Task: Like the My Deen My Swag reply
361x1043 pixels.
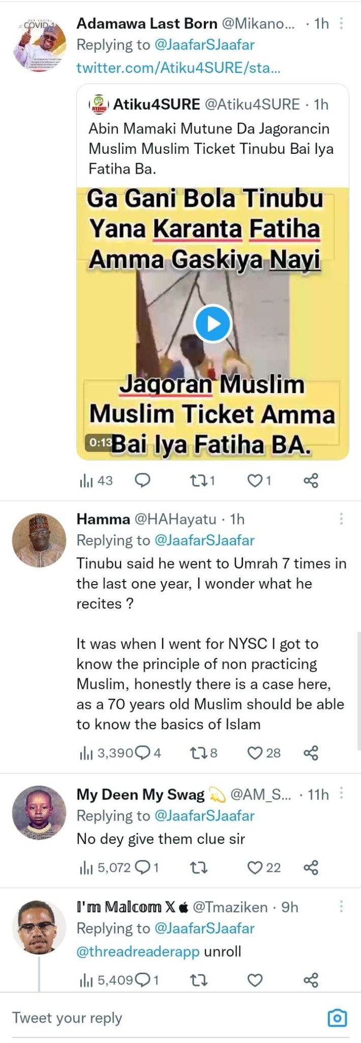Action: click(254, 867)
